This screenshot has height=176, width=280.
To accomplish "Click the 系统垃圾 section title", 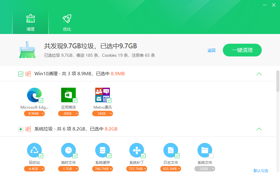I will click(x=76, y=129).
